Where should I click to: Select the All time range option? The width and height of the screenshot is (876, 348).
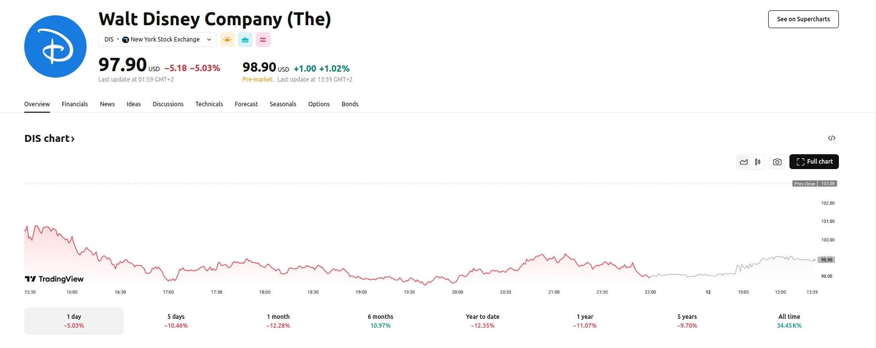(789, 321)
